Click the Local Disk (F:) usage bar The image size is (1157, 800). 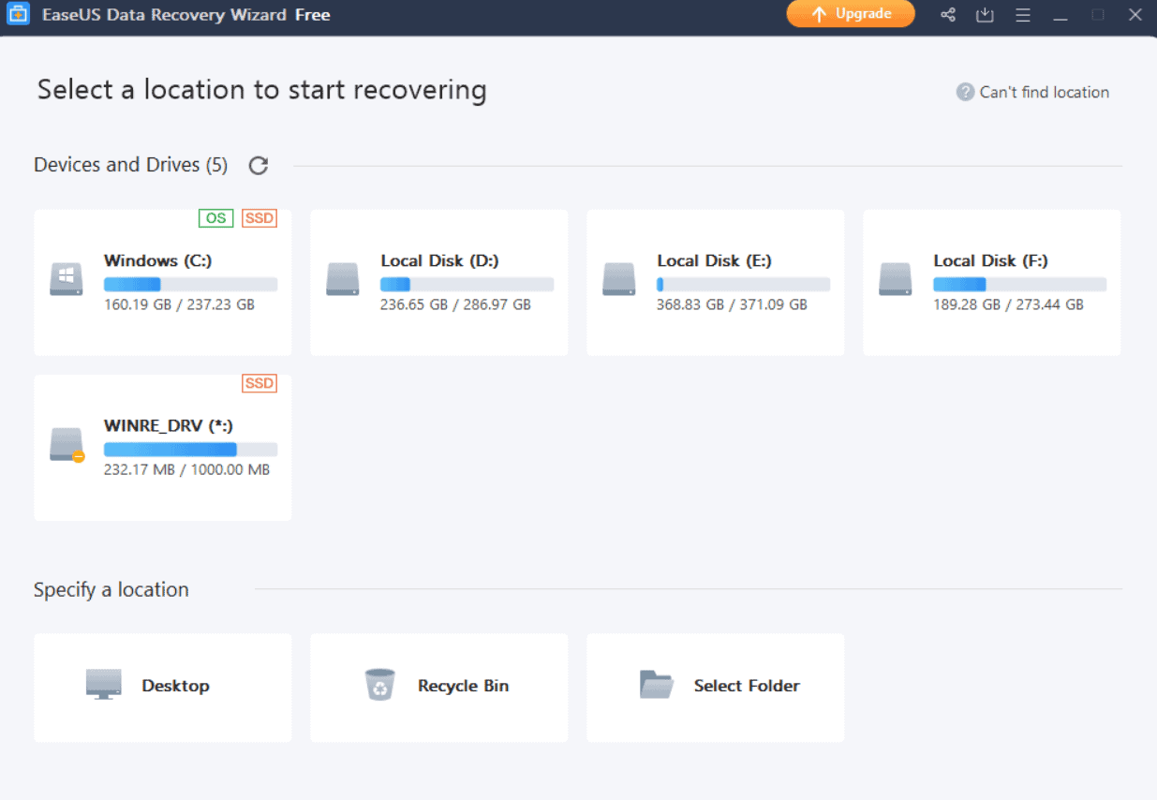[1019, 284]
